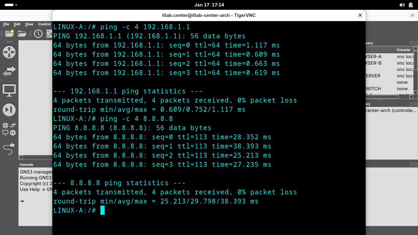418x235 pixels.
Task: Select the center-arch controller server entry
Action: 391,110
